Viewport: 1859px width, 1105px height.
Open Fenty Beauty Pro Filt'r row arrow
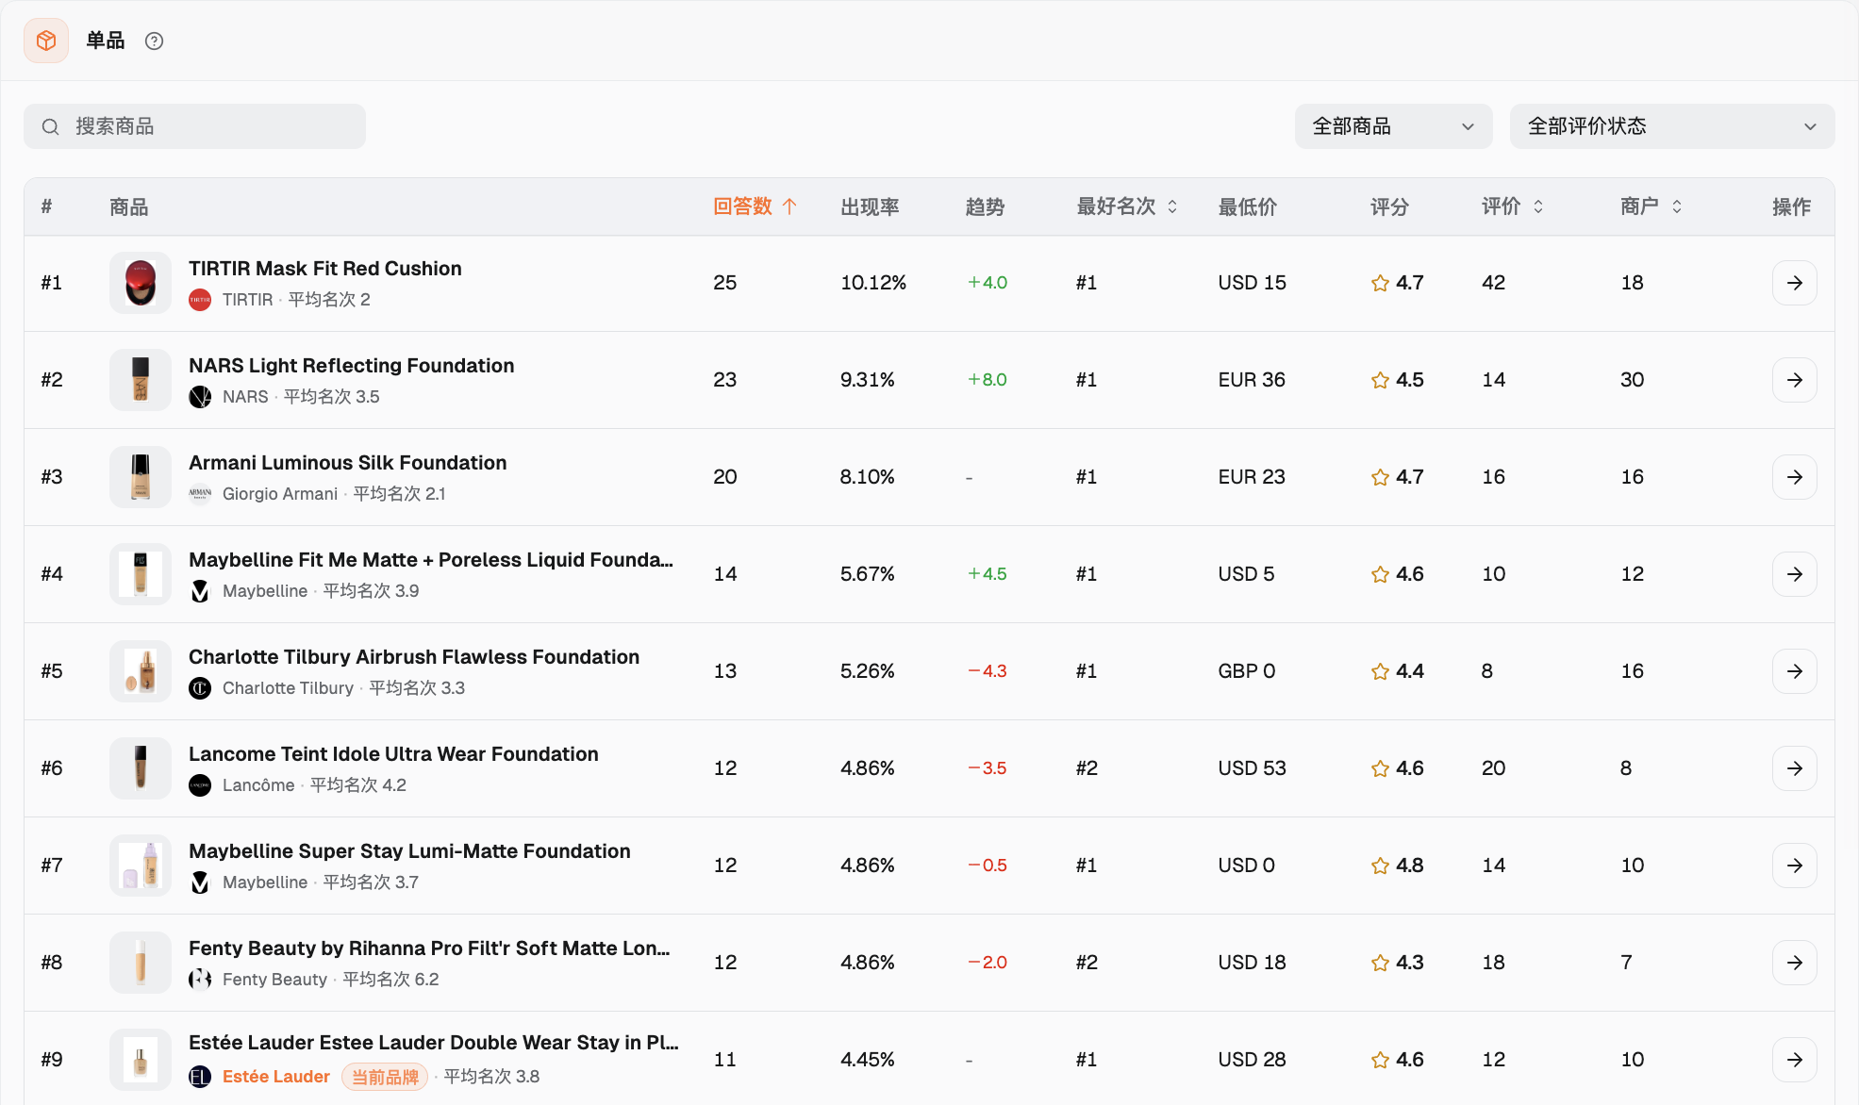point(1794,963)
